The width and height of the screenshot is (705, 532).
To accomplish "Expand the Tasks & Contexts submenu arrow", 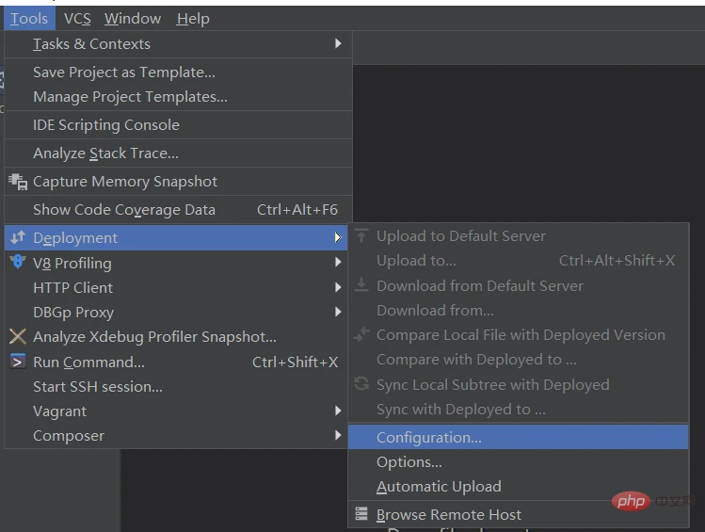I will [x=338, y=44].
